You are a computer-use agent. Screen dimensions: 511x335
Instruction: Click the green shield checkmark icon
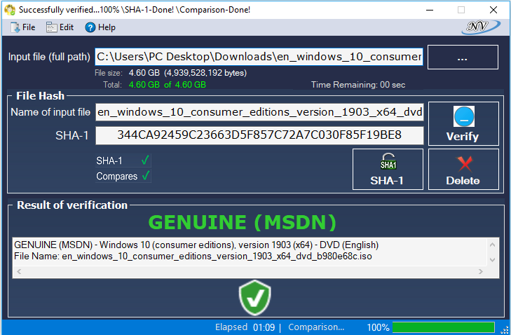click(255, 298)
